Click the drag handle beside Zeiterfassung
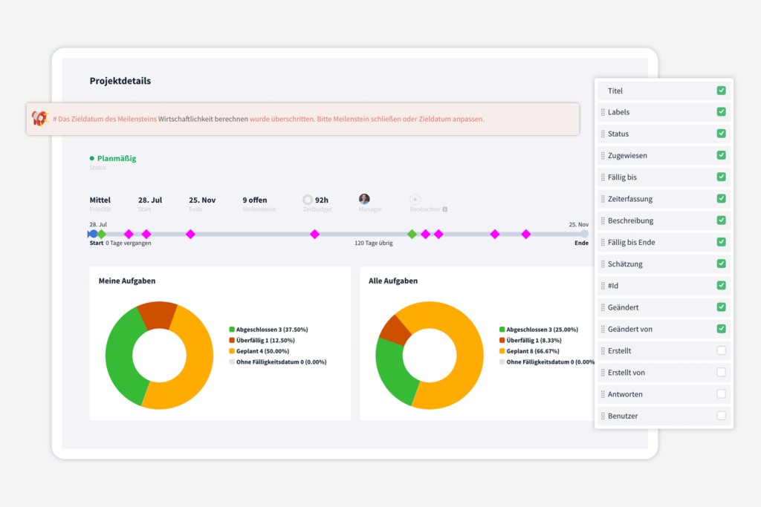Screen dimensions: 761x507 pyautogui.click(x=603, y=199)
